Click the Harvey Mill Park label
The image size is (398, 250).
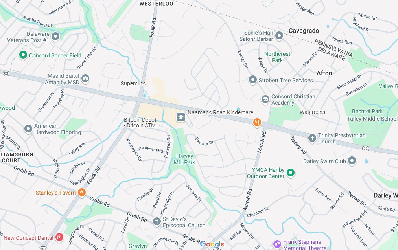point(184,159)
